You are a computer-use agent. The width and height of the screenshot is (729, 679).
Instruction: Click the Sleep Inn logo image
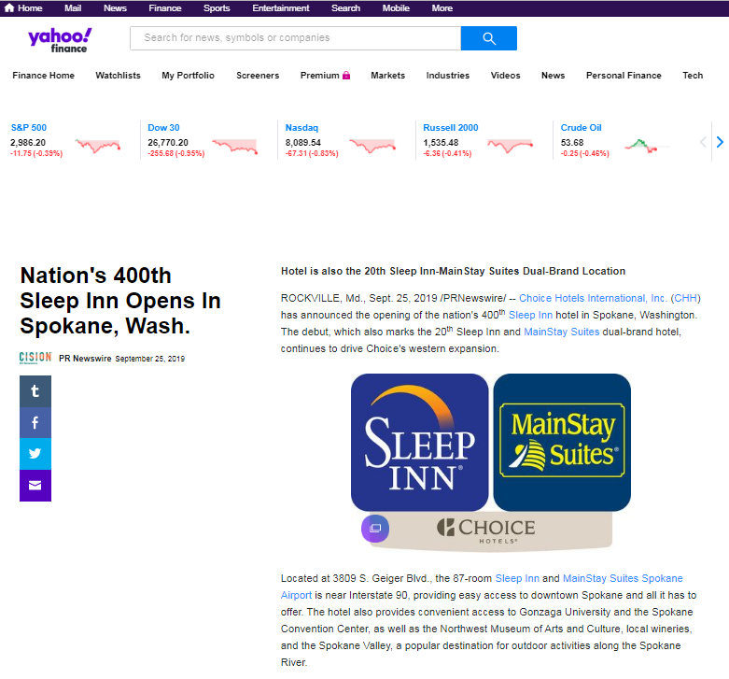pyautogui.click(x=420, y=443)
